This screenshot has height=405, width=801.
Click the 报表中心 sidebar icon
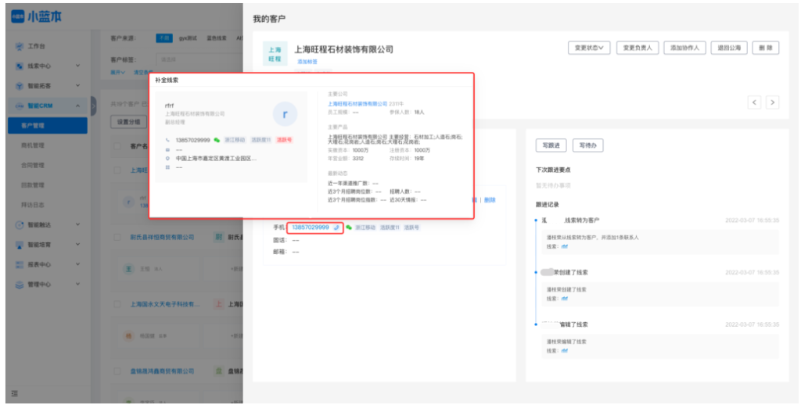[x=20, y=265]
